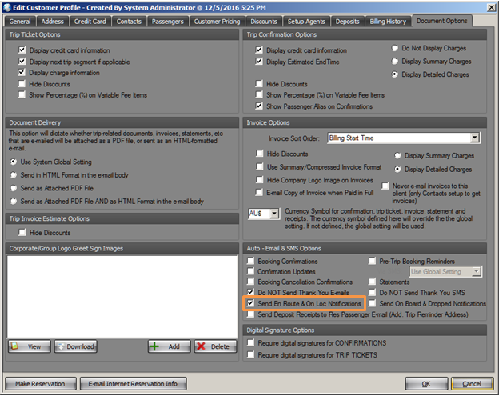Require digital signatures for CONFIRMATIONS

pyautogui.click(x=251, y=343)
